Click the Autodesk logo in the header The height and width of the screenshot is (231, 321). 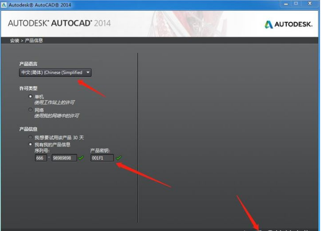(x=288, y=25)
